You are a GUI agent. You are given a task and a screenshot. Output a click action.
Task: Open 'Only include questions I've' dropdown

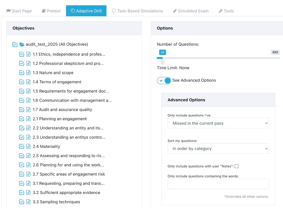coord(218,123)
